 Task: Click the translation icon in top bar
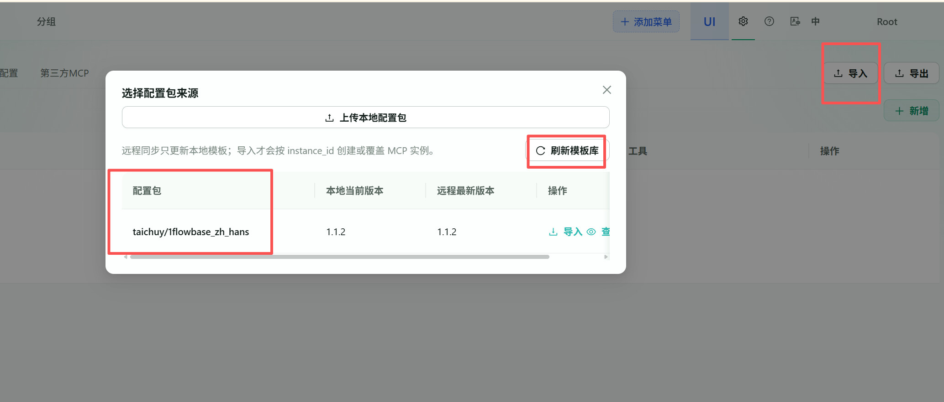tap(795, 21)
